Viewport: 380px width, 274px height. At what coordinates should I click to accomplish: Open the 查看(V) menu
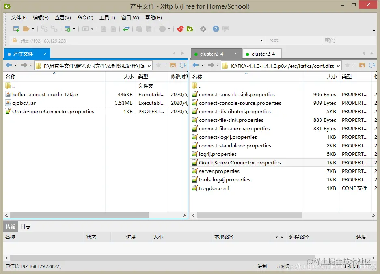[63, 18]
